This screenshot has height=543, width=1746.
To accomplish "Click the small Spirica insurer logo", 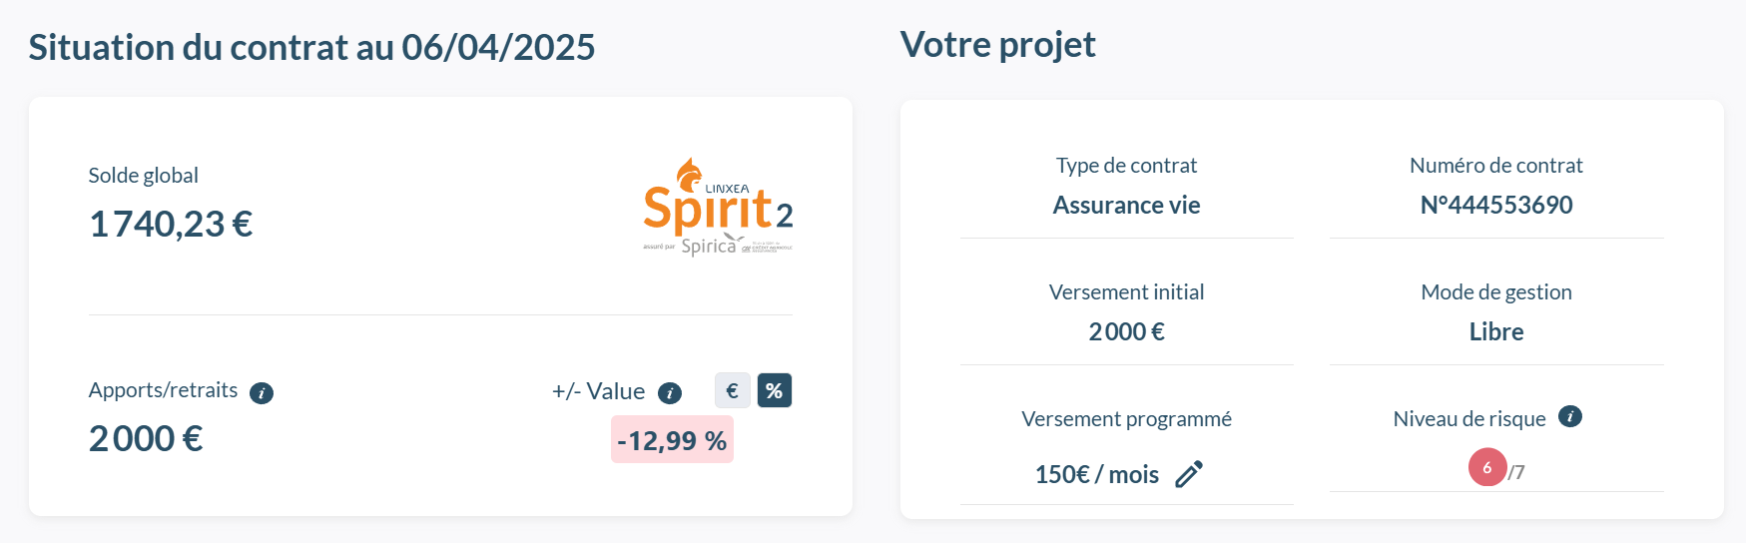I will click(x=709, y=246).
